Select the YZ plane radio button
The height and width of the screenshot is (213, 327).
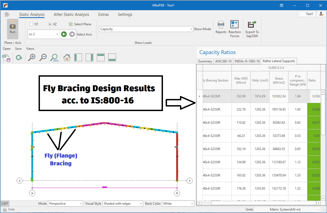tap(31, 24)
